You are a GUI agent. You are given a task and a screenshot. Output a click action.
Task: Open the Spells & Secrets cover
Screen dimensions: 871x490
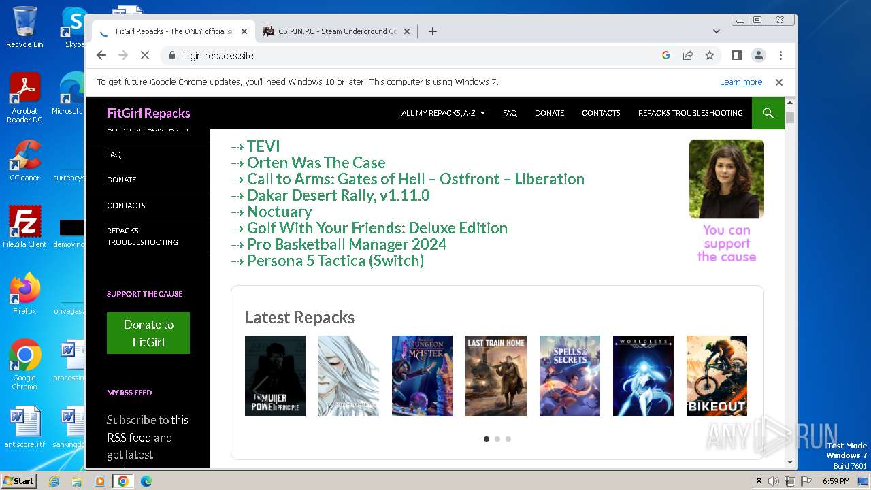point(570,376)
